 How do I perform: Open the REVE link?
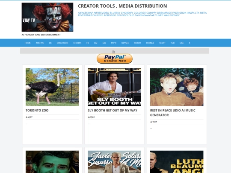tap(100, 15)
